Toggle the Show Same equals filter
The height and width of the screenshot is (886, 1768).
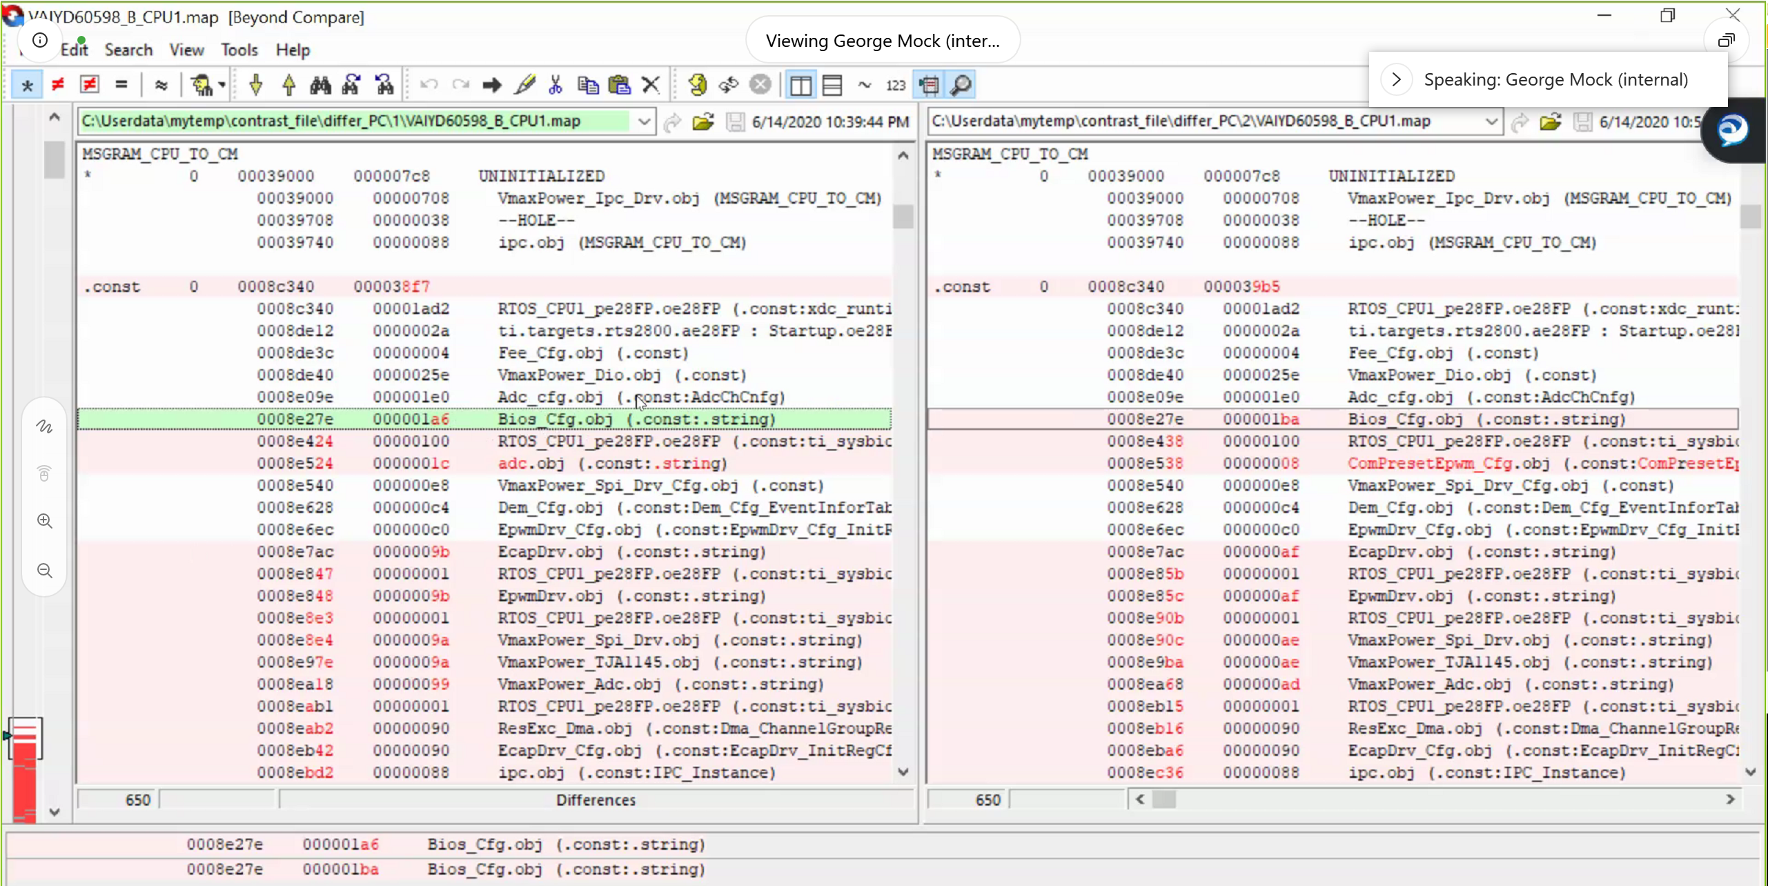pos(121,85)
